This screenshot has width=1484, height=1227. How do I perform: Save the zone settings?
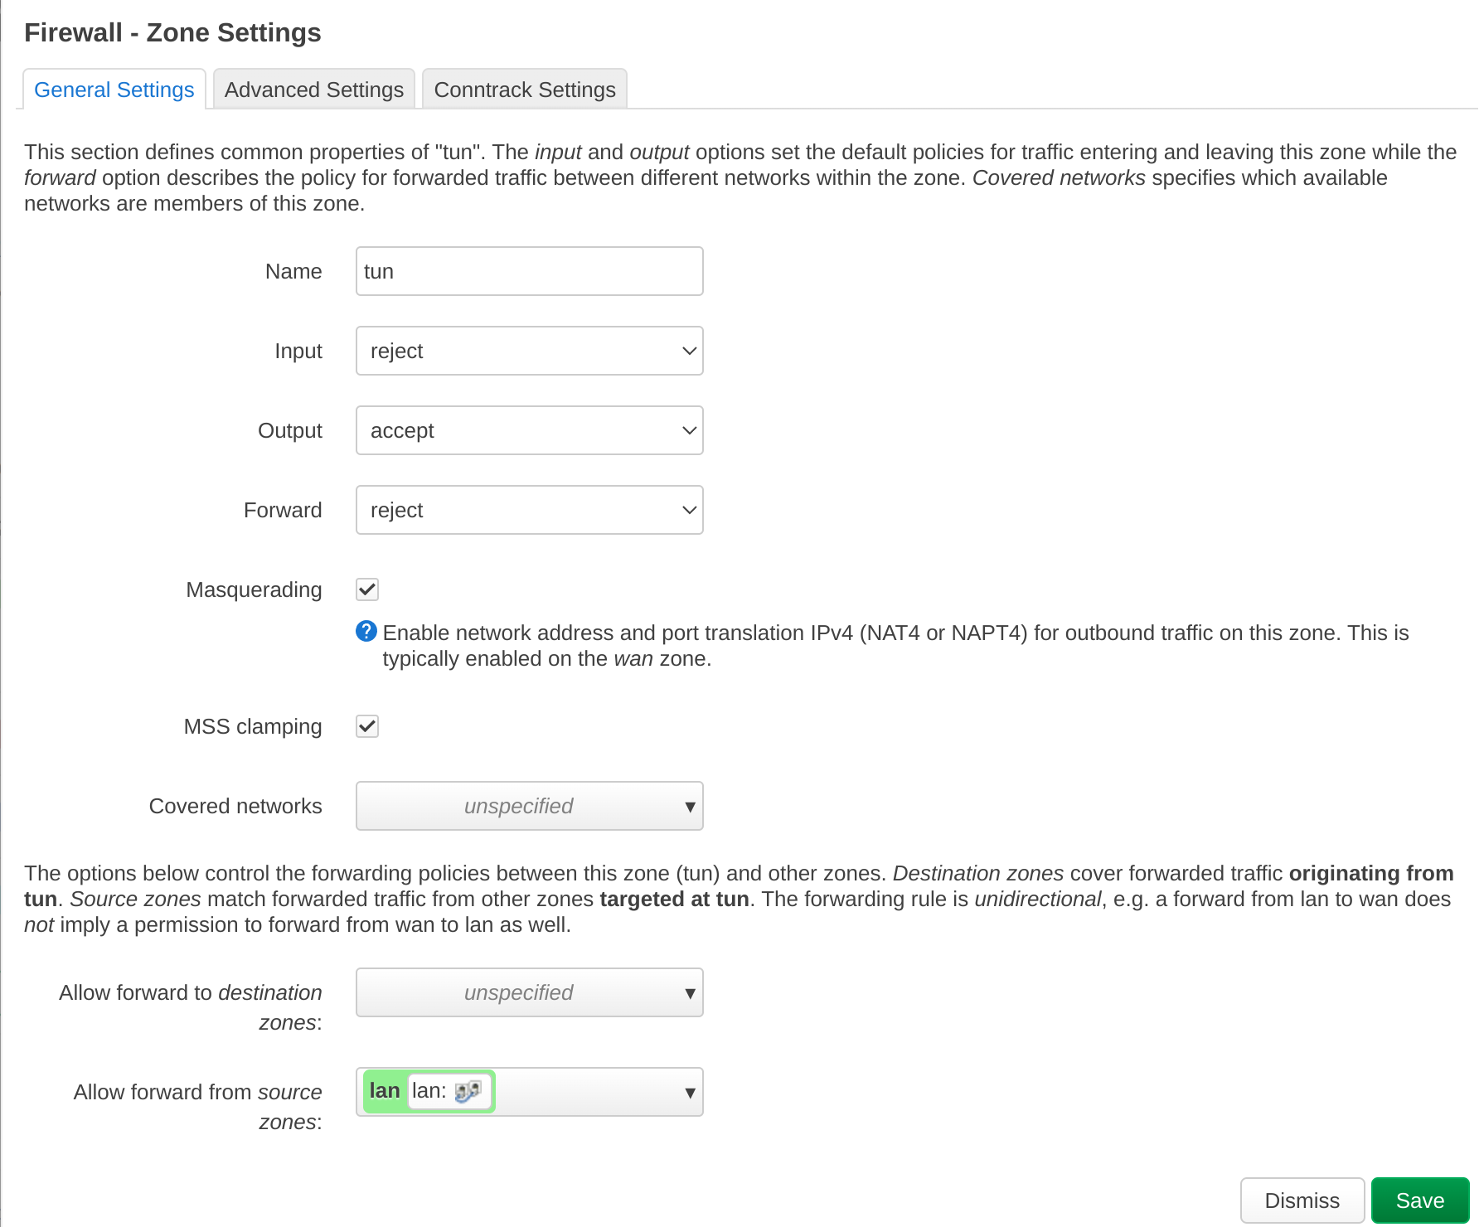tap(1419, 1200)
